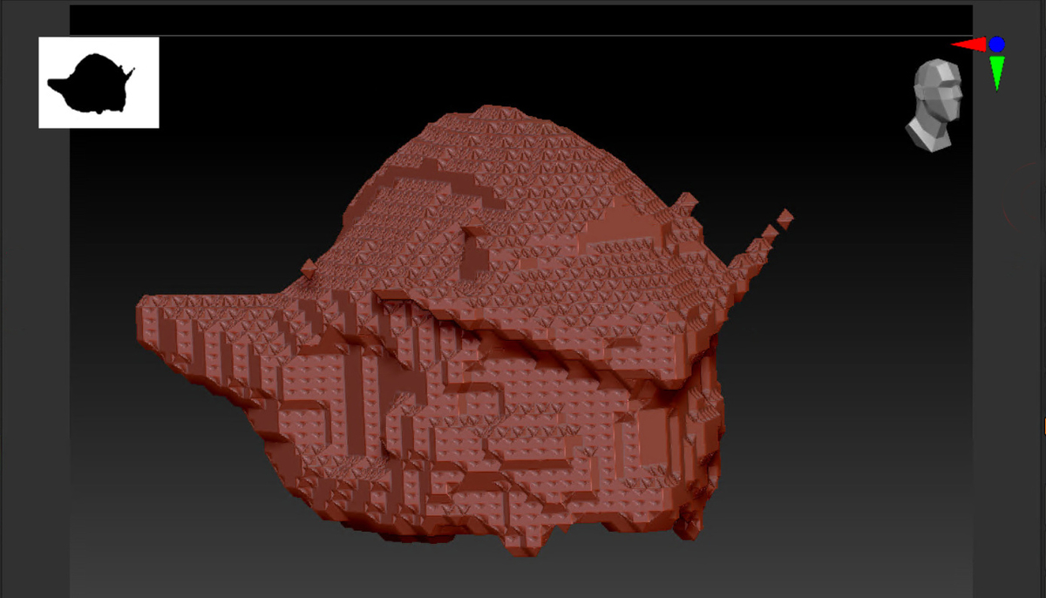The width and height of the screenshot is (1046, 598).
Task: Click the green Y-axis cone
Action: (x=997, y=72)
